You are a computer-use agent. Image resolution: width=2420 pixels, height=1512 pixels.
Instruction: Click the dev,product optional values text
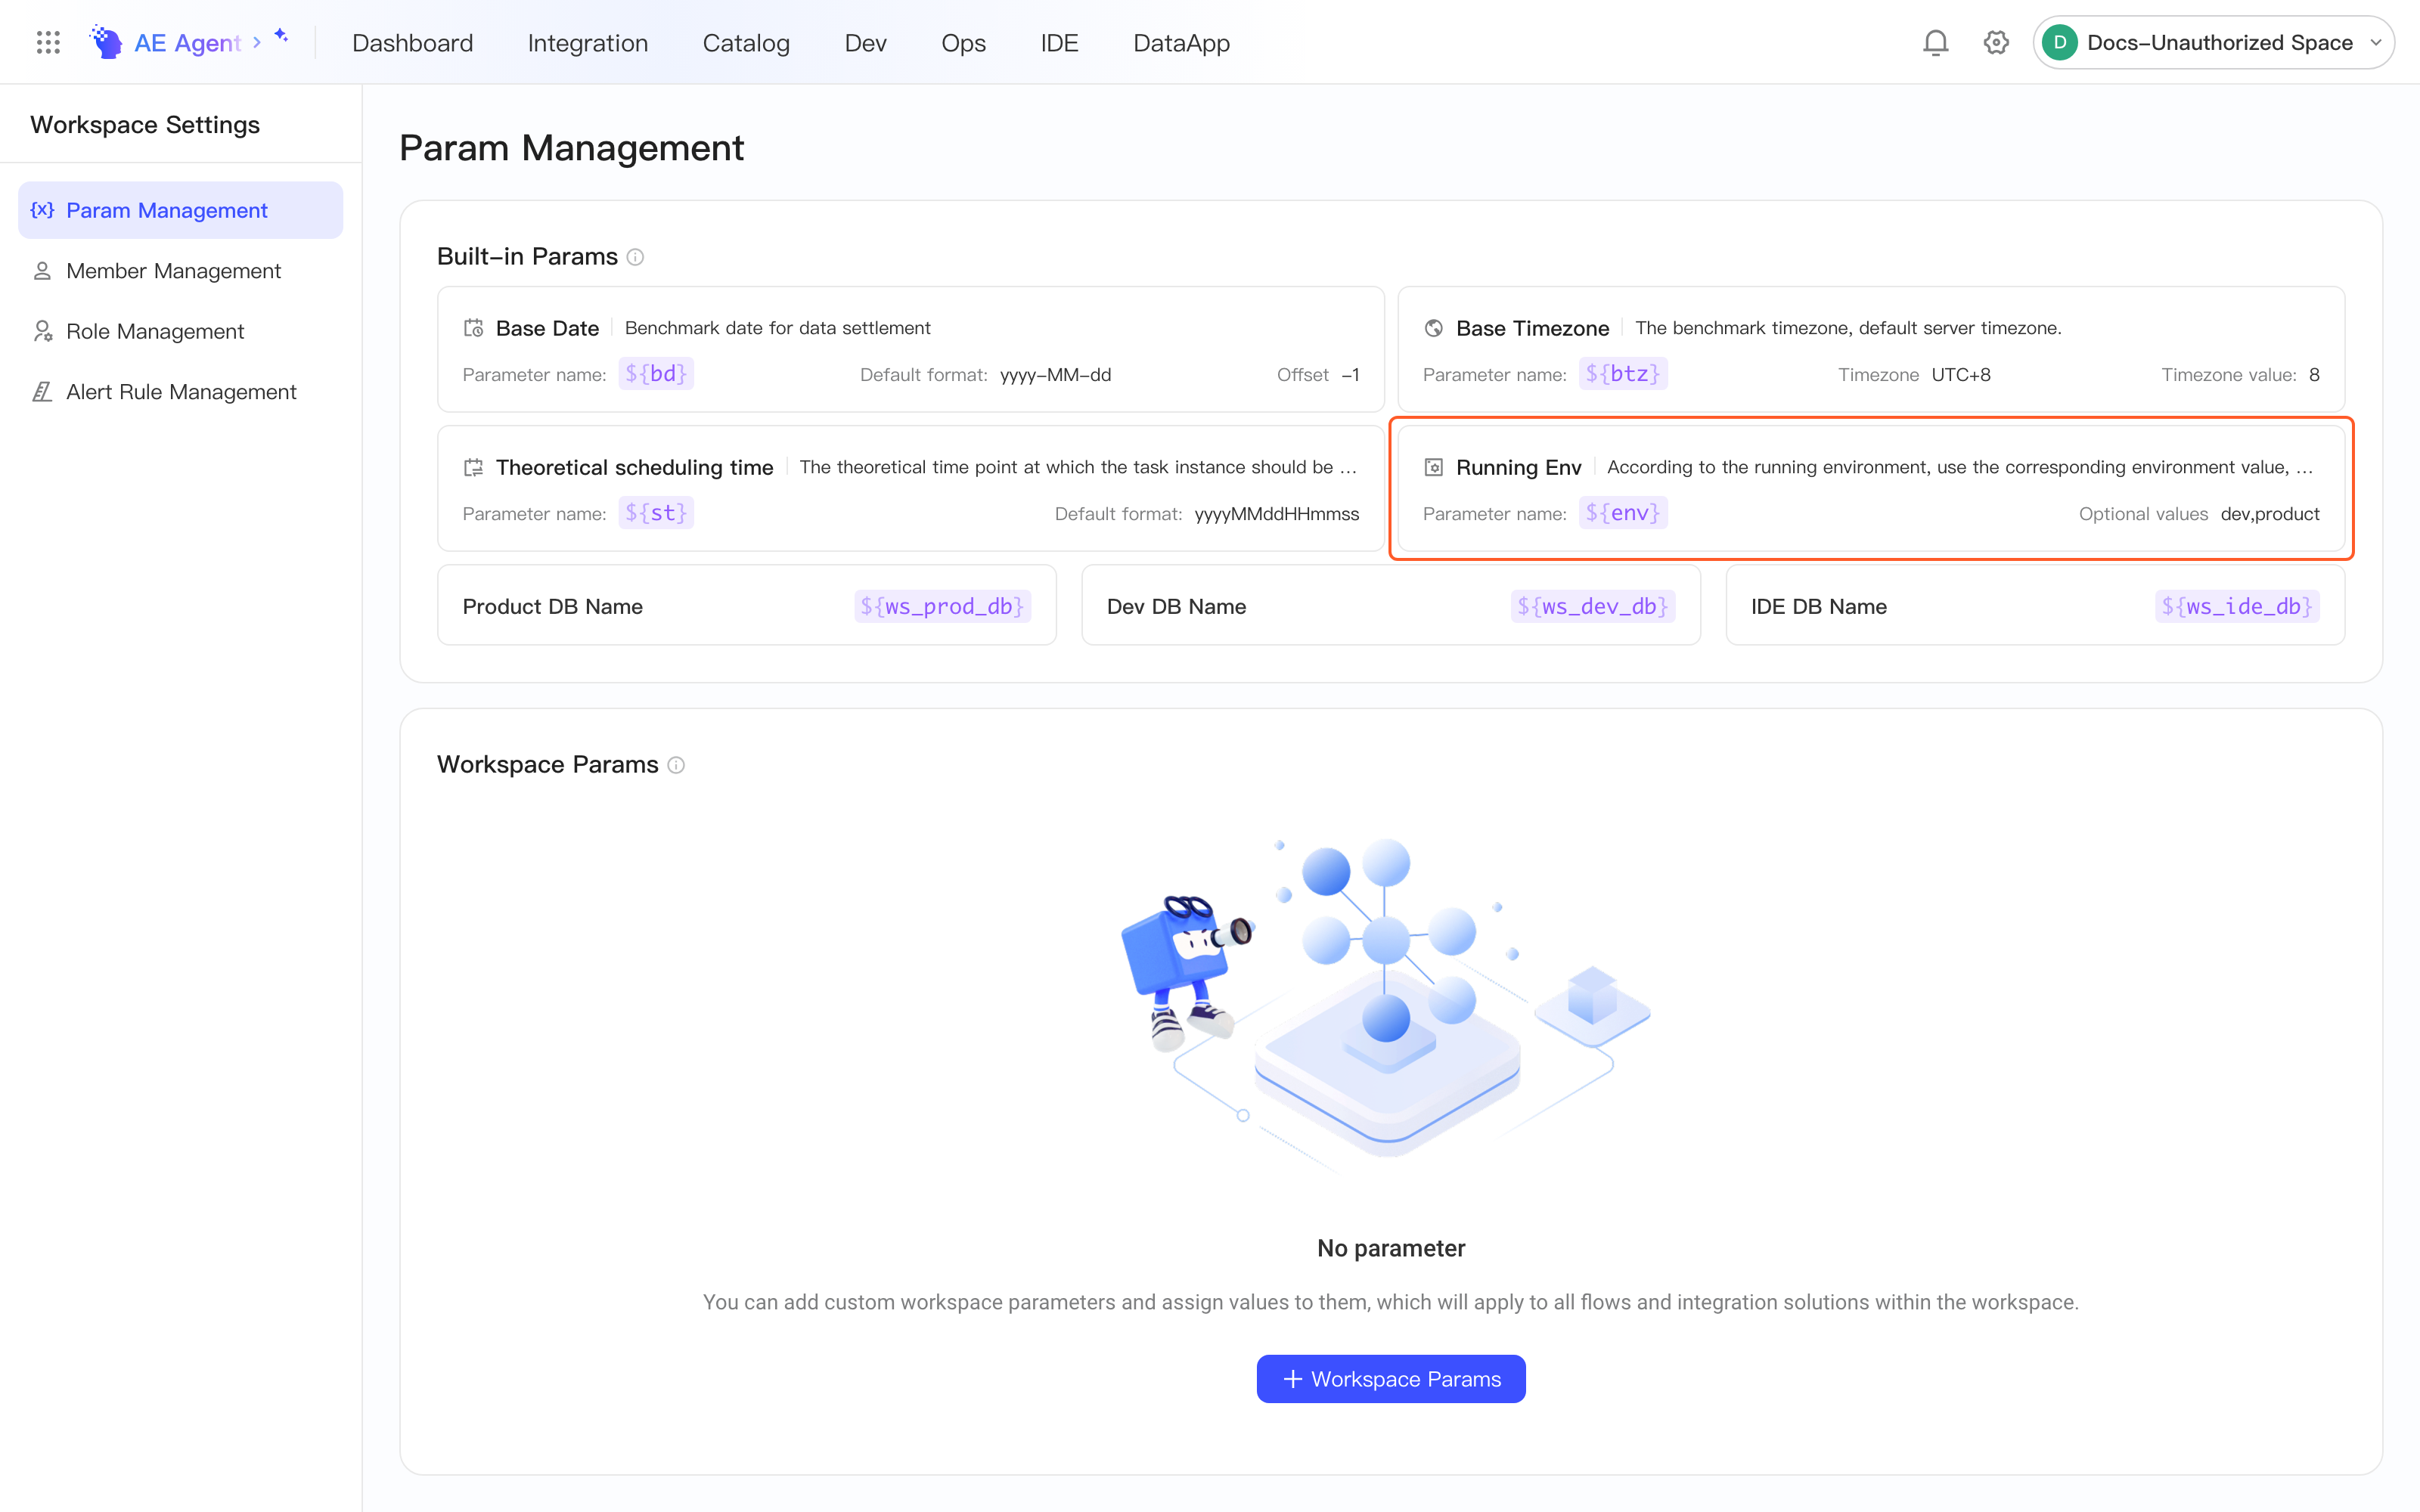[2270, 514]
